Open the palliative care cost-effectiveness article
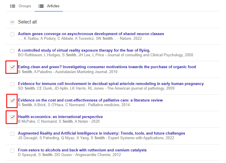Viewport: 226px width, 163px height. 90,100
